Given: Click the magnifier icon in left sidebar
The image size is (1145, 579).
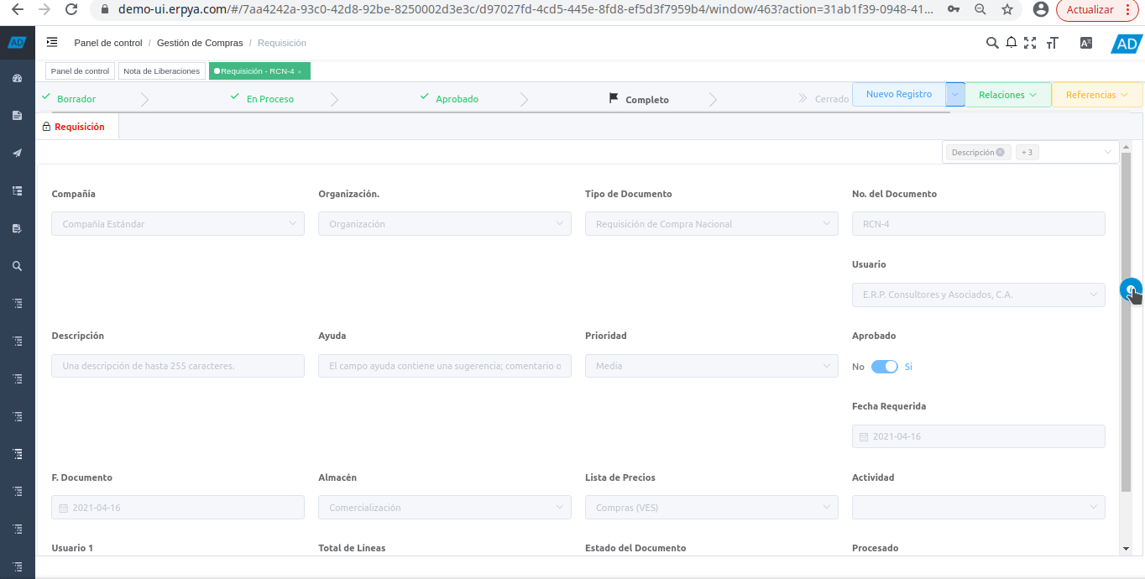Looking at the screenshot, I should click(17, 266).
